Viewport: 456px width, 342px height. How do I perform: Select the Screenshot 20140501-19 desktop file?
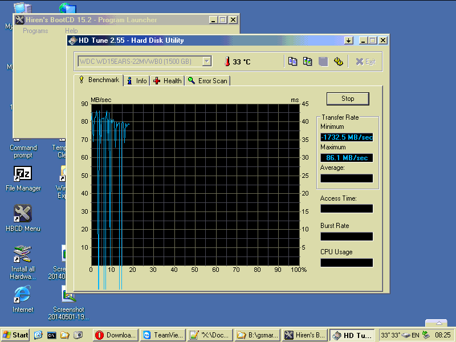[x=68, y=303]
